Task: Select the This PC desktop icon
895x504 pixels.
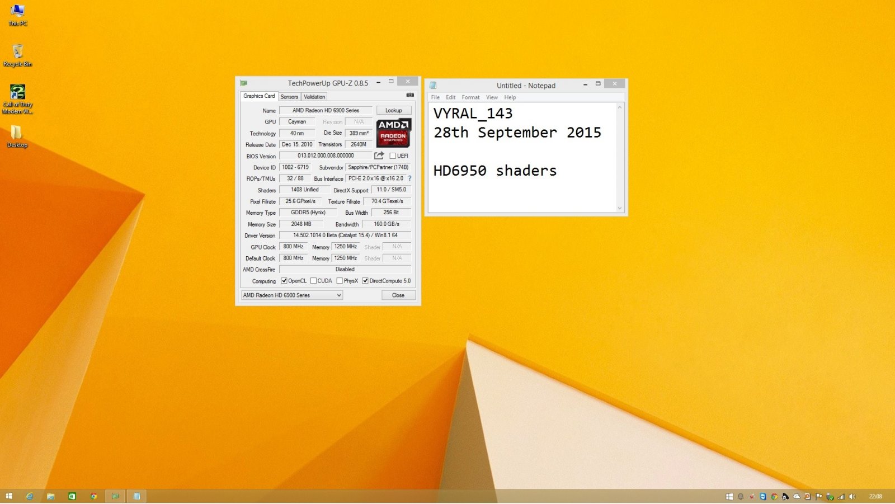Action: (x=17, y=15)
